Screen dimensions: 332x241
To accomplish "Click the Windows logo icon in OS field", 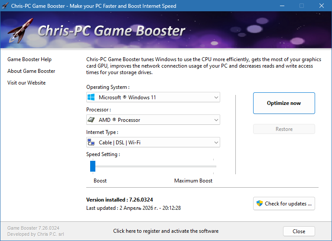I will 91,97.
